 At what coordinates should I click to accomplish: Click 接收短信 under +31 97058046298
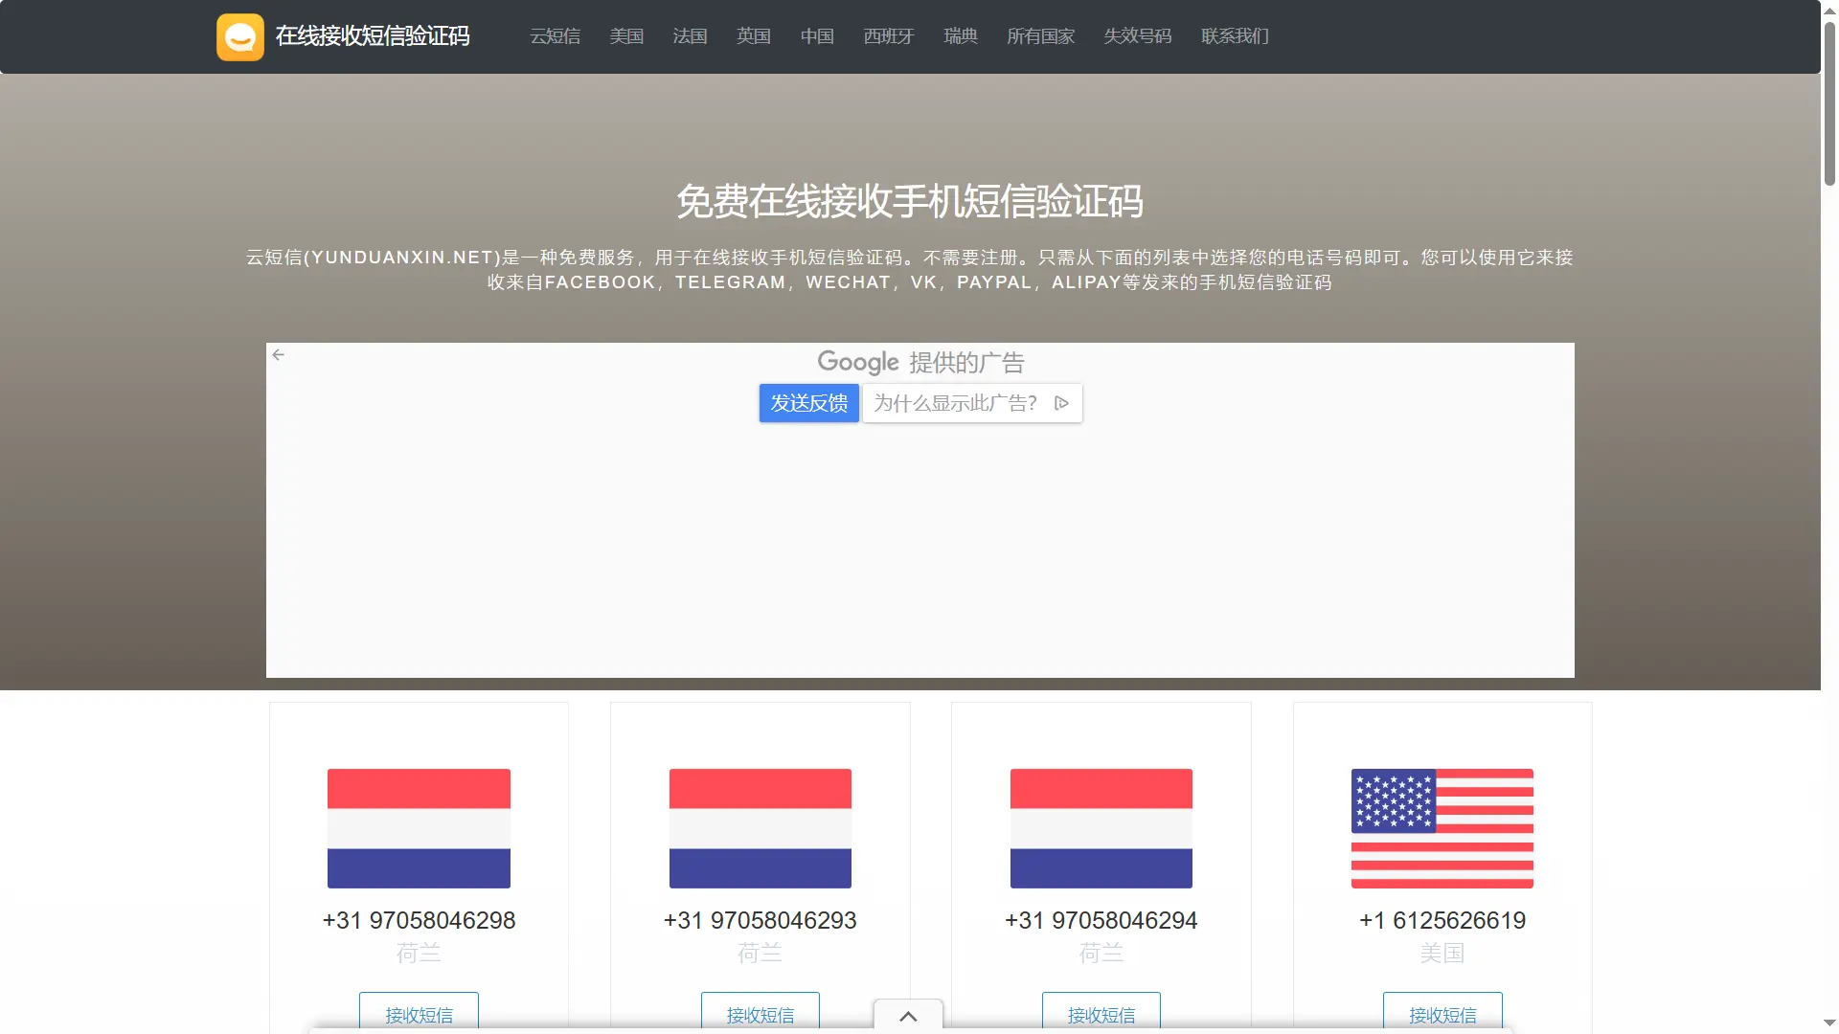pyautogui.click(x=418, y=1015)
